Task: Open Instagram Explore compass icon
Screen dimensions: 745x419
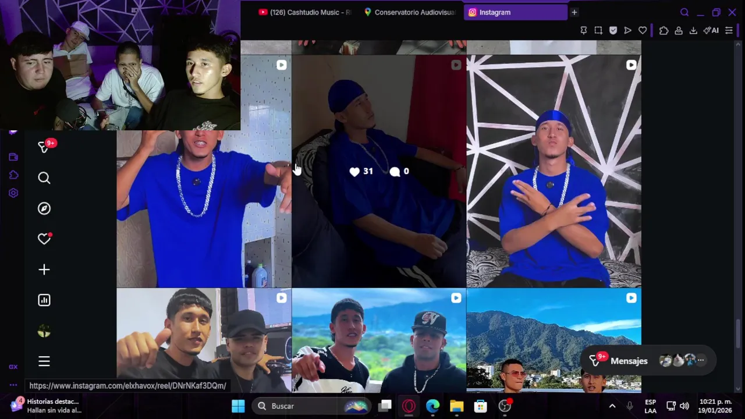Action: [44, 208]
